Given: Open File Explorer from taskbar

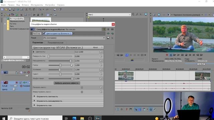Looking at the screenshot, I should (x=82, y=118).
